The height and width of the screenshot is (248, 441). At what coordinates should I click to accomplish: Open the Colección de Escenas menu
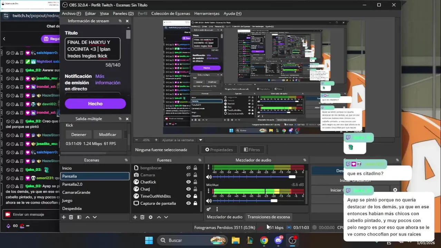click(x=171, y=13)
